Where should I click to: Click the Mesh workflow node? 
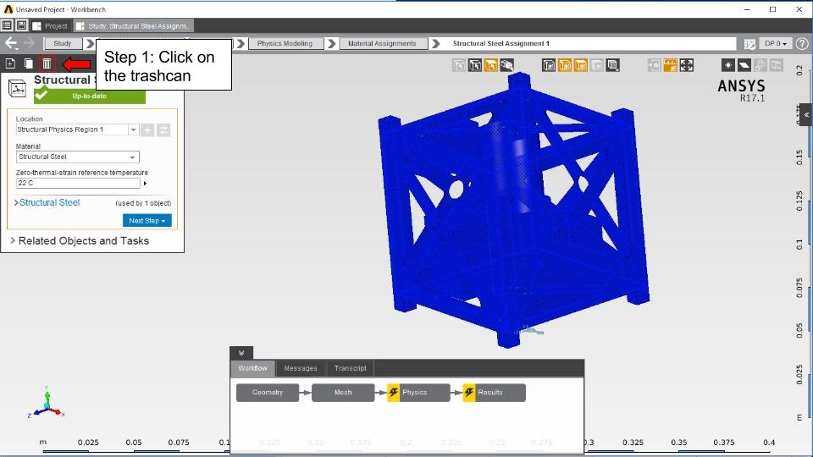coord(343,393)
